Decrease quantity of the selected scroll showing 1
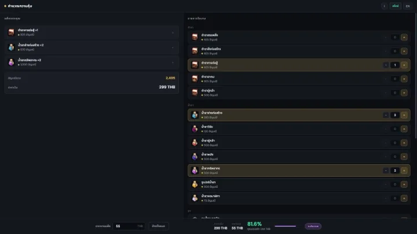The height and width of the screenshot is (234, 417). click(386, 65)
